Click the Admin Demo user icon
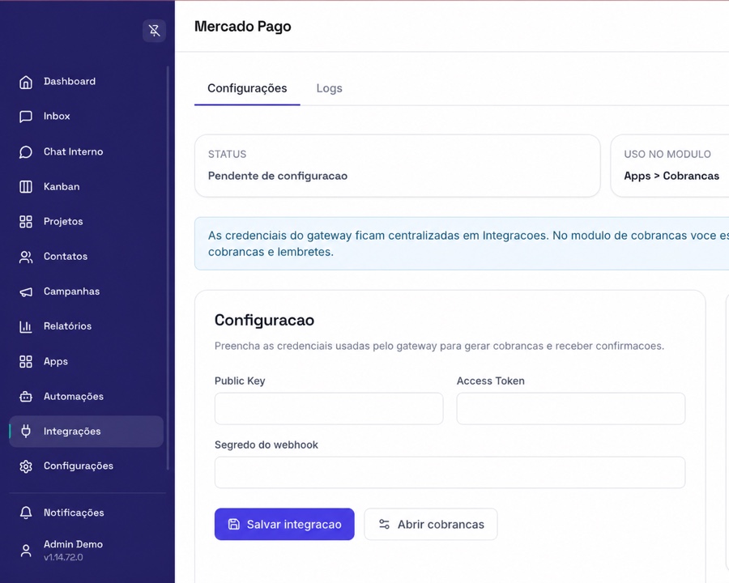 26,551
